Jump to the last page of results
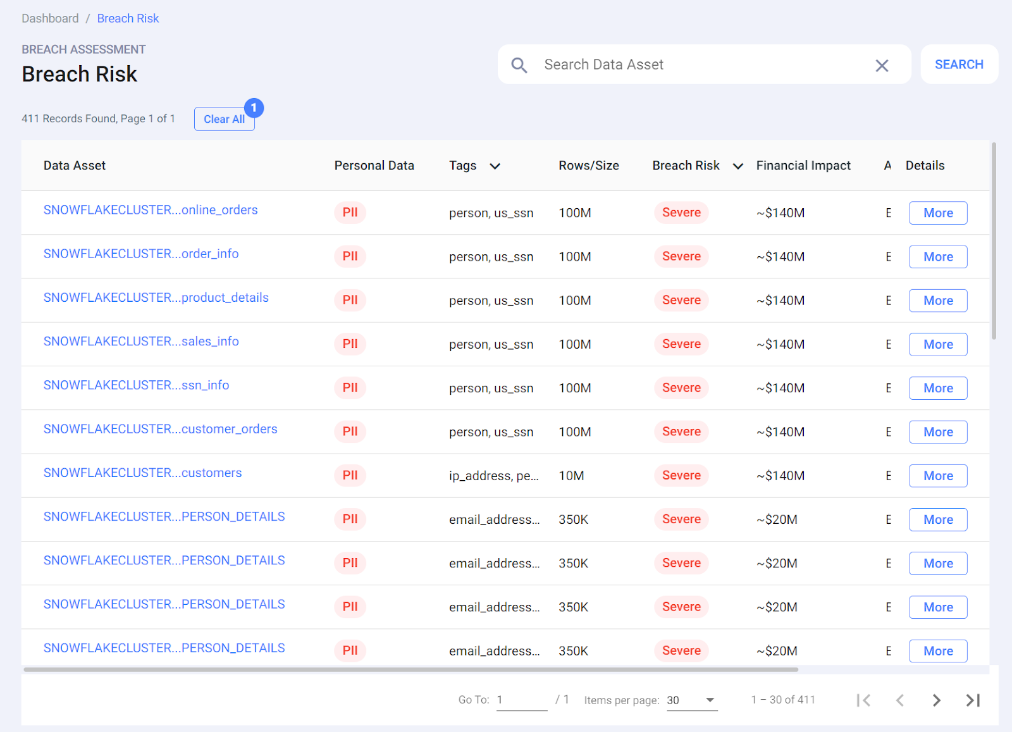 [973, 700]
